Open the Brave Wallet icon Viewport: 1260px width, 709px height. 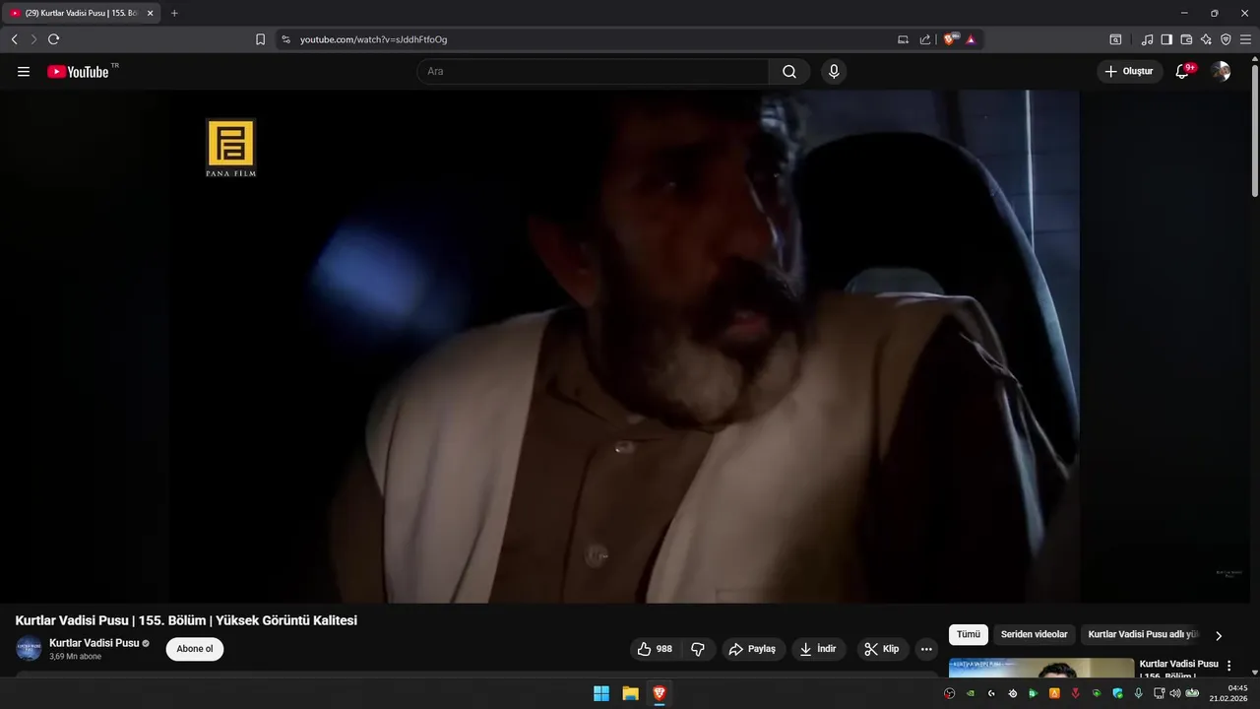[x=1186, y=39]
